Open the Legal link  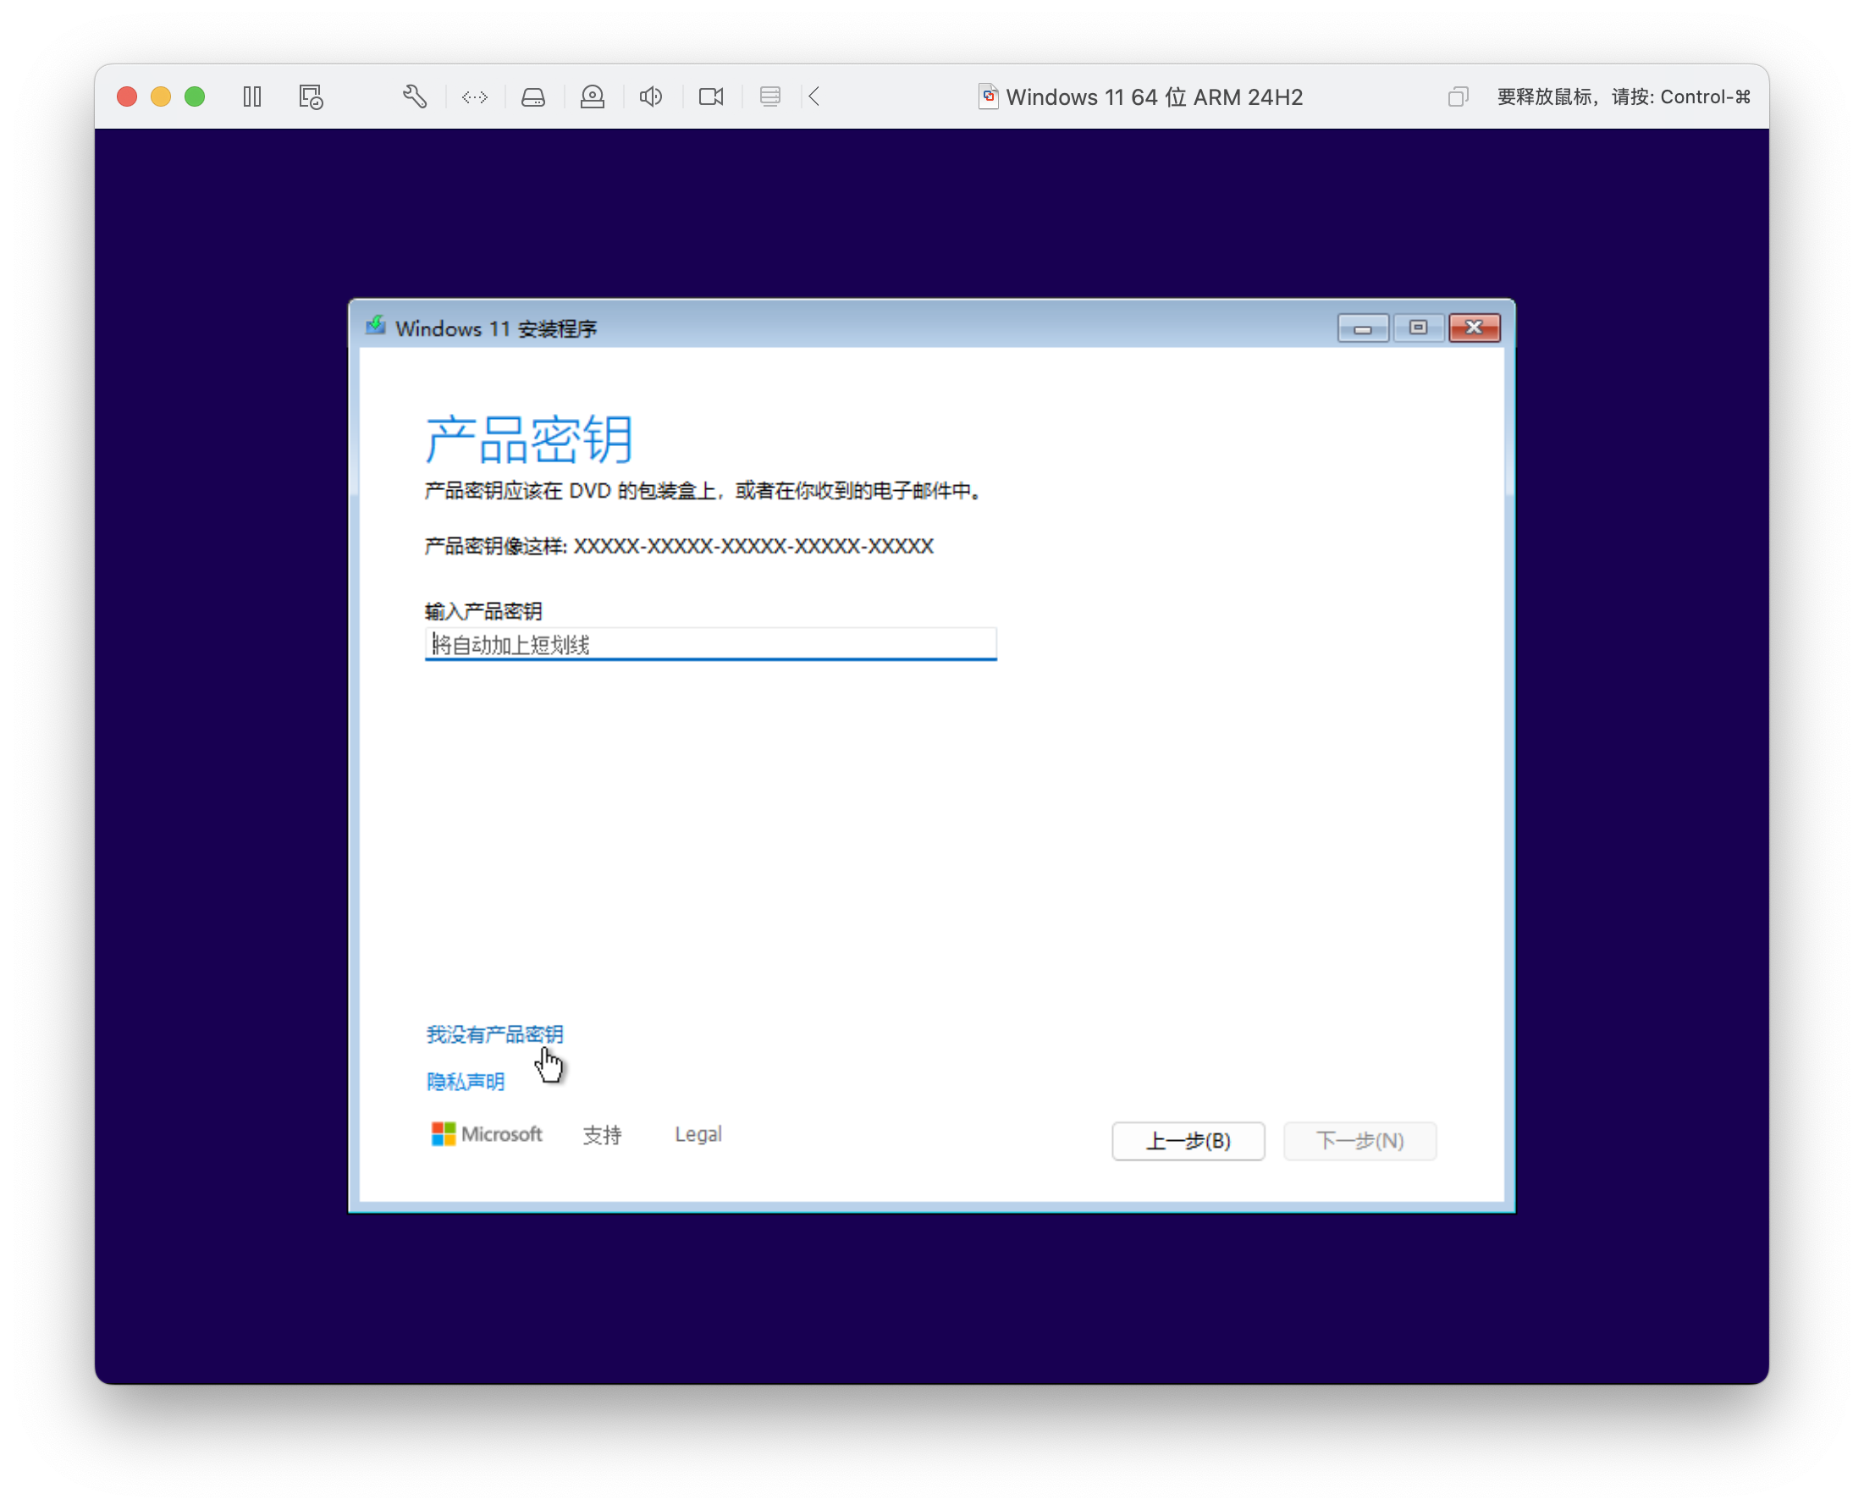[698, 1134]
